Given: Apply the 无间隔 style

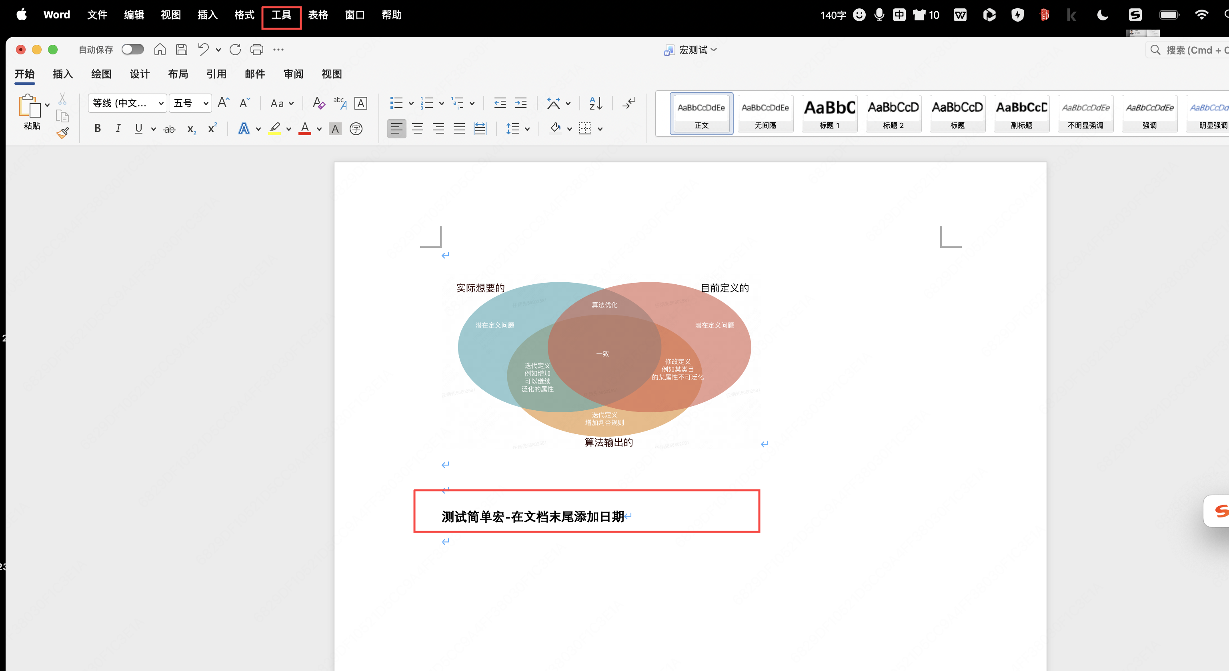Looking at the screenshot, I should click(x=765, y=114).
